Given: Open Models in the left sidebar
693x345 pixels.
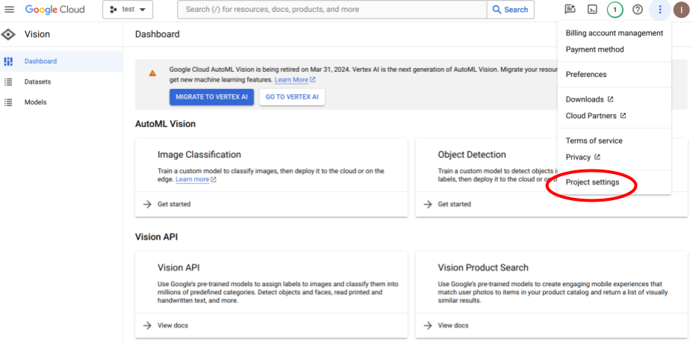Looking at the screenshot, I should click(x=35, y=102).
